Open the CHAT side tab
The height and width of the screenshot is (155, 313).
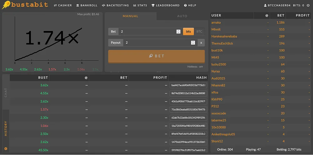pyautogui.click(x=6, y=92)
